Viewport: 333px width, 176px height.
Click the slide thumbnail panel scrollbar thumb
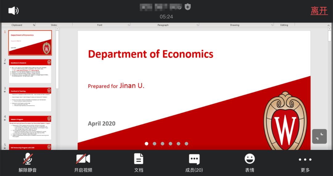[57, 60]
